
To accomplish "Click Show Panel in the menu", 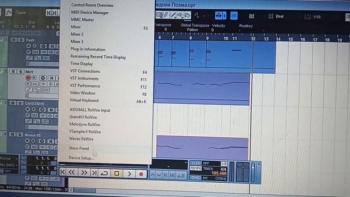I will point(79,148).
